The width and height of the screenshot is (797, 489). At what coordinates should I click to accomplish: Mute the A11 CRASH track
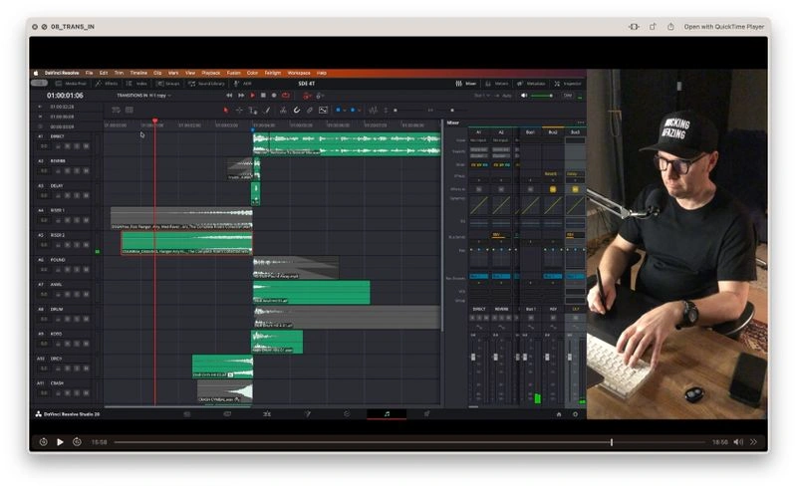(86, 393)
